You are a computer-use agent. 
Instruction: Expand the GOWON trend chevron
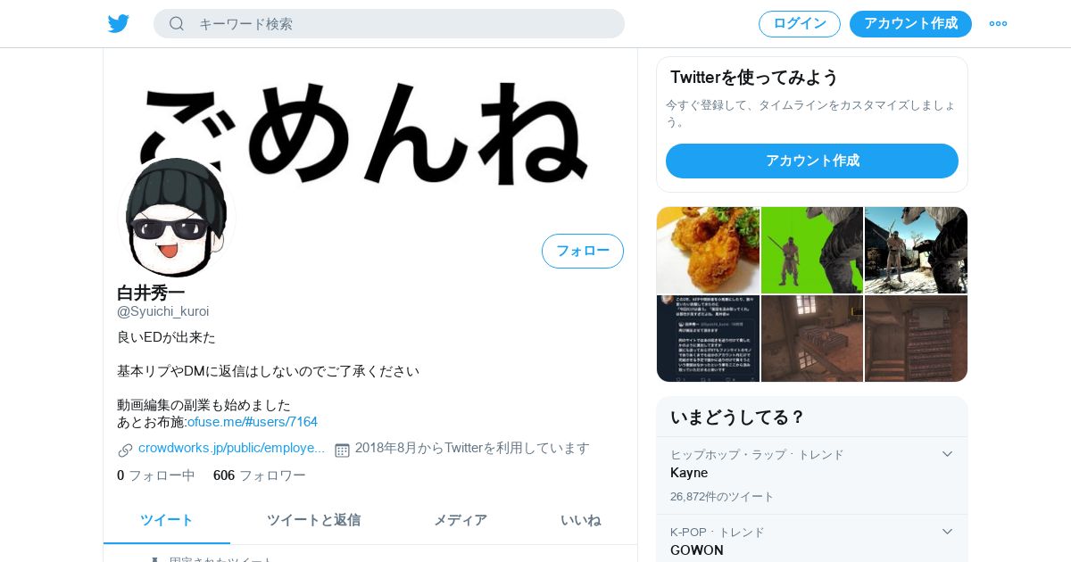[x=947, y=532]
